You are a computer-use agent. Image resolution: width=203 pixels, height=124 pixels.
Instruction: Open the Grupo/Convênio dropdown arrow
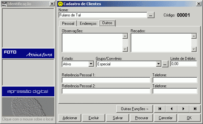[158, 64]
